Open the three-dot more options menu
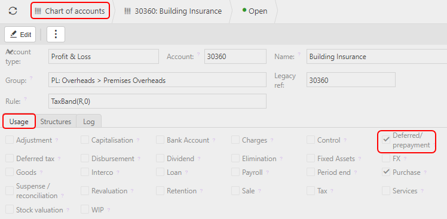 click(56, 35)
